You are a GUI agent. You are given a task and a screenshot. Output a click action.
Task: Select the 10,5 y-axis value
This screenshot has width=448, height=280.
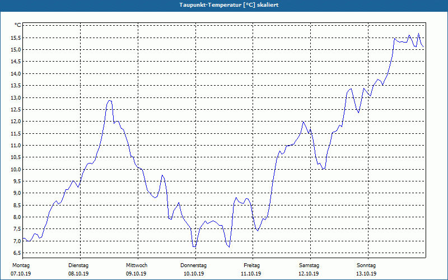click(x=16, y=157)
